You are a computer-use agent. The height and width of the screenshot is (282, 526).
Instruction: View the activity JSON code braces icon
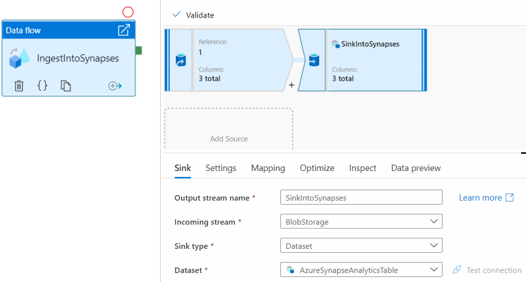point(42,86)
